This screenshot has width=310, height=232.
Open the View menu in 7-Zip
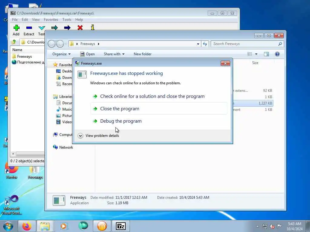pyautogui.click(x=36, y=20)
